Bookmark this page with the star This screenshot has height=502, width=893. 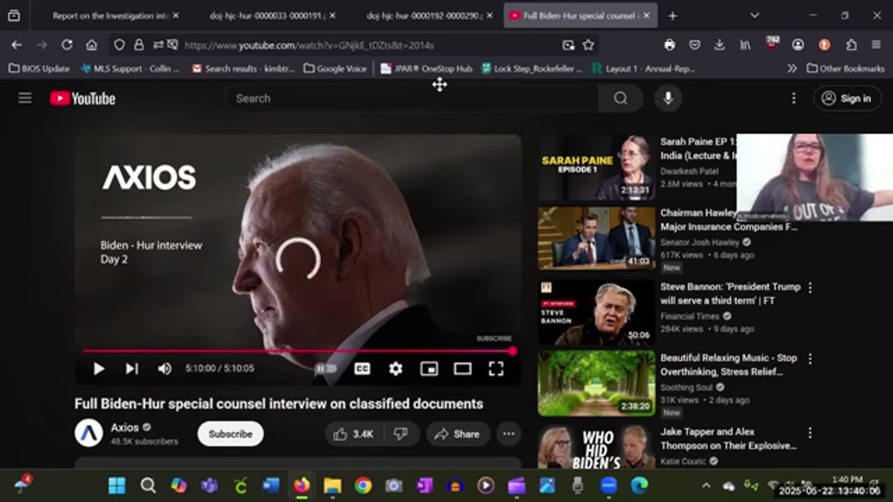point(588,45)
